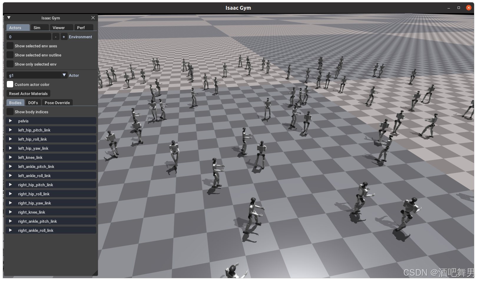
Task: Switch to the Sim tab
Action: pos(40,28)
